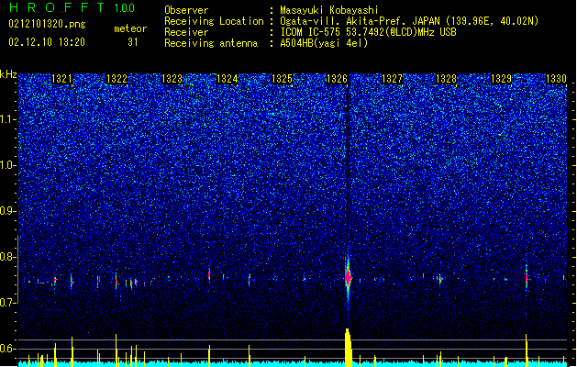Image resolution: width=577 pixels, height=367 pixels.
Task: Click the 0.7 kHz frequency label
Action: (x=8, y=303)
